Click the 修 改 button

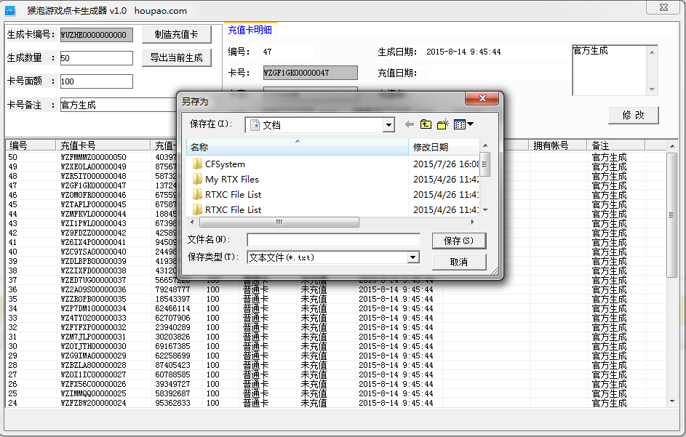tap(633, 116)
